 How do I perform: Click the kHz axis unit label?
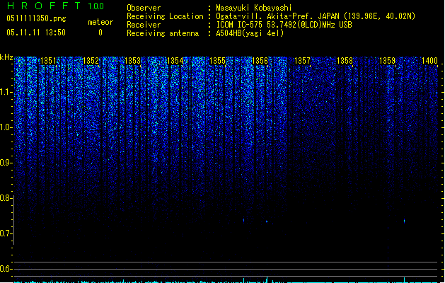6,57
